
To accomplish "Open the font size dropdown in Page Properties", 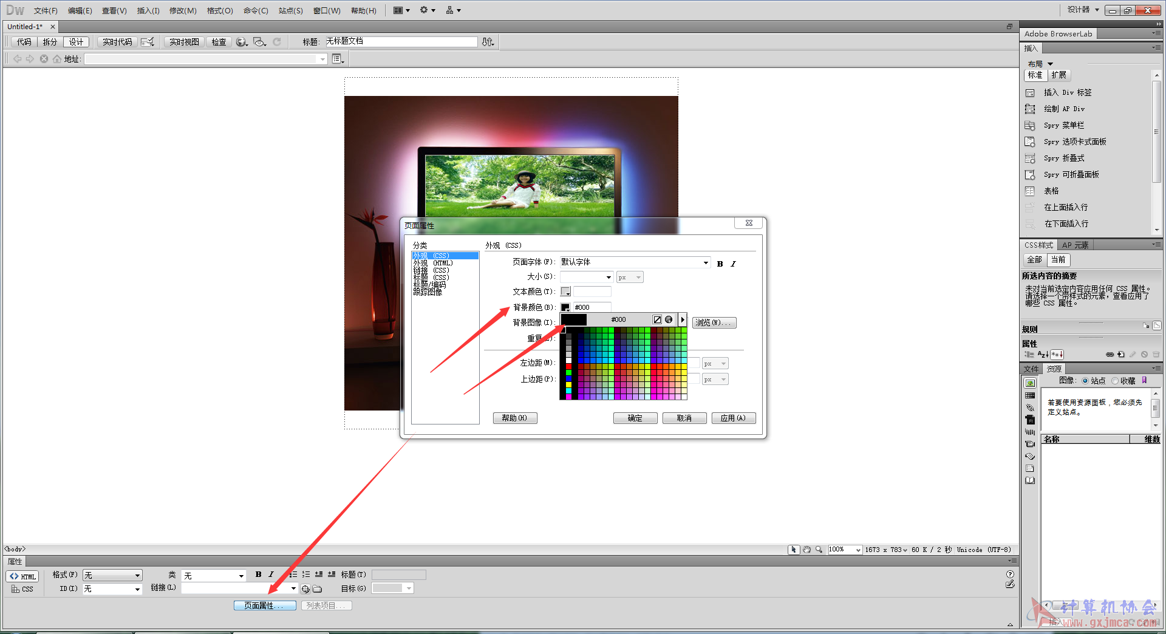I will (609, 278).
